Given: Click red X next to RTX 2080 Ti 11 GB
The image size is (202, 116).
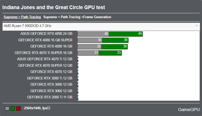Looking at the screenshot, I should point(74,97).
